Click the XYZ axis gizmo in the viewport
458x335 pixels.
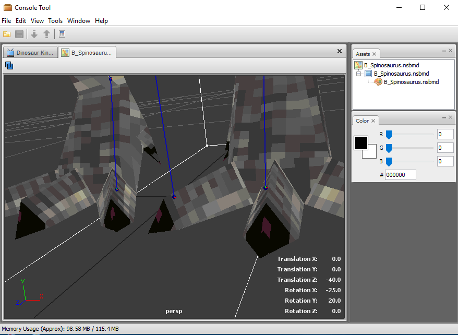click(30, 292)
